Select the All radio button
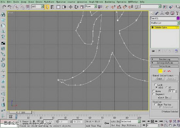 pyautogui.click(x=167, y=87)
